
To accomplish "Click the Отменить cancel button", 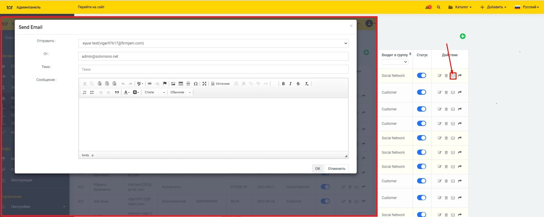I will click(x=336, y=169).
